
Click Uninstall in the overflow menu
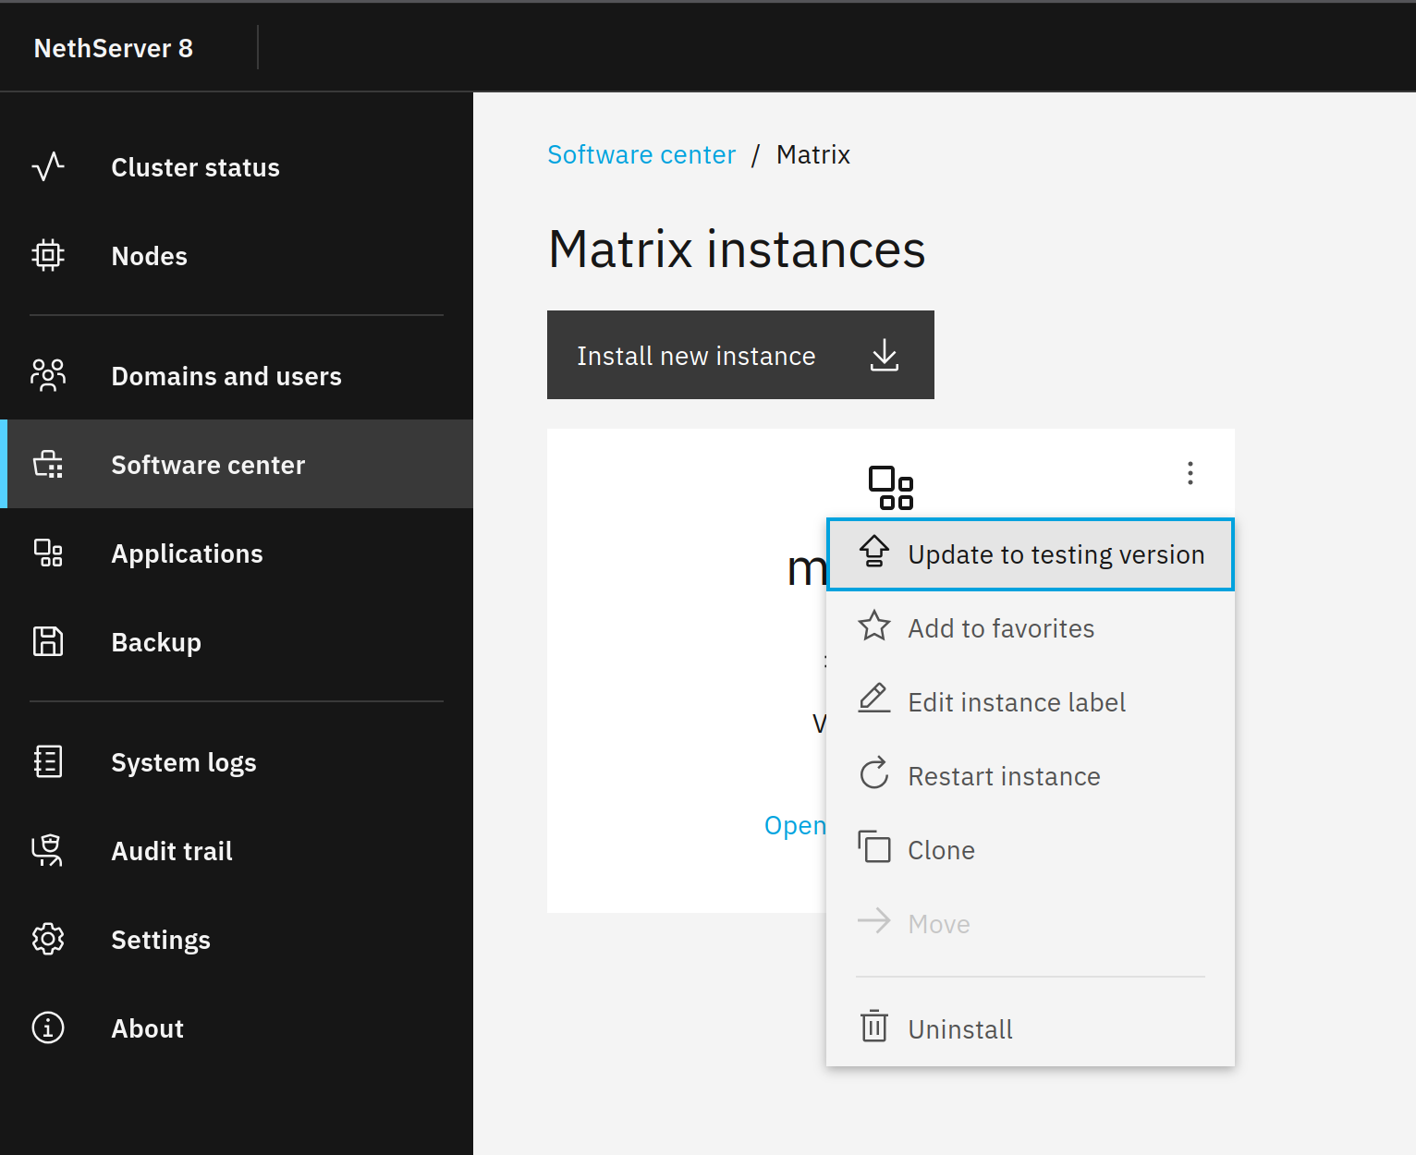point(959,1029)
